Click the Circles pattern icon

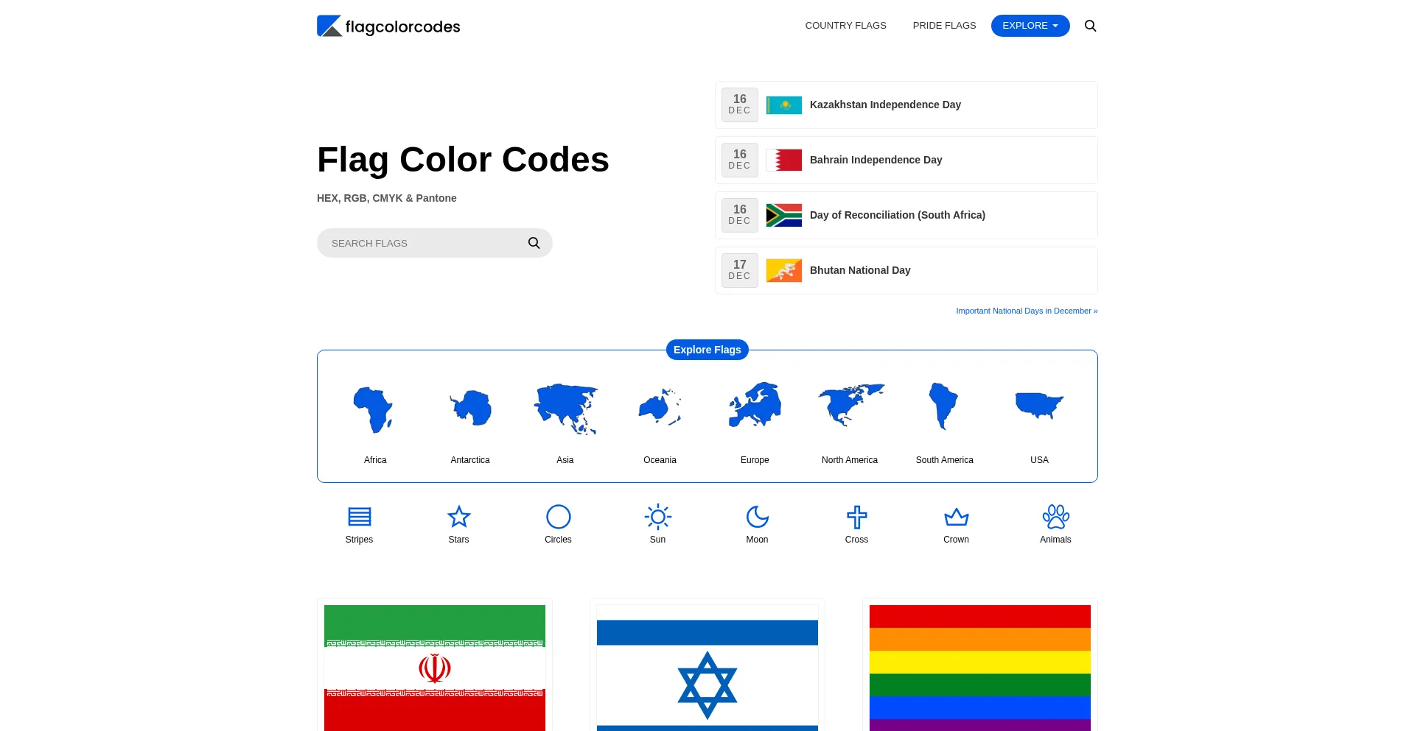click(558, 517)
